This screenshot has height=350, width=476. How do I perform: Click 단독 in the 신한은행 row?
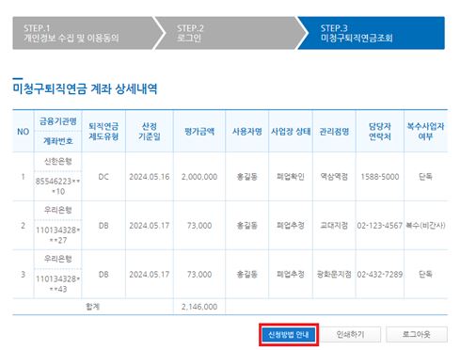425,177
